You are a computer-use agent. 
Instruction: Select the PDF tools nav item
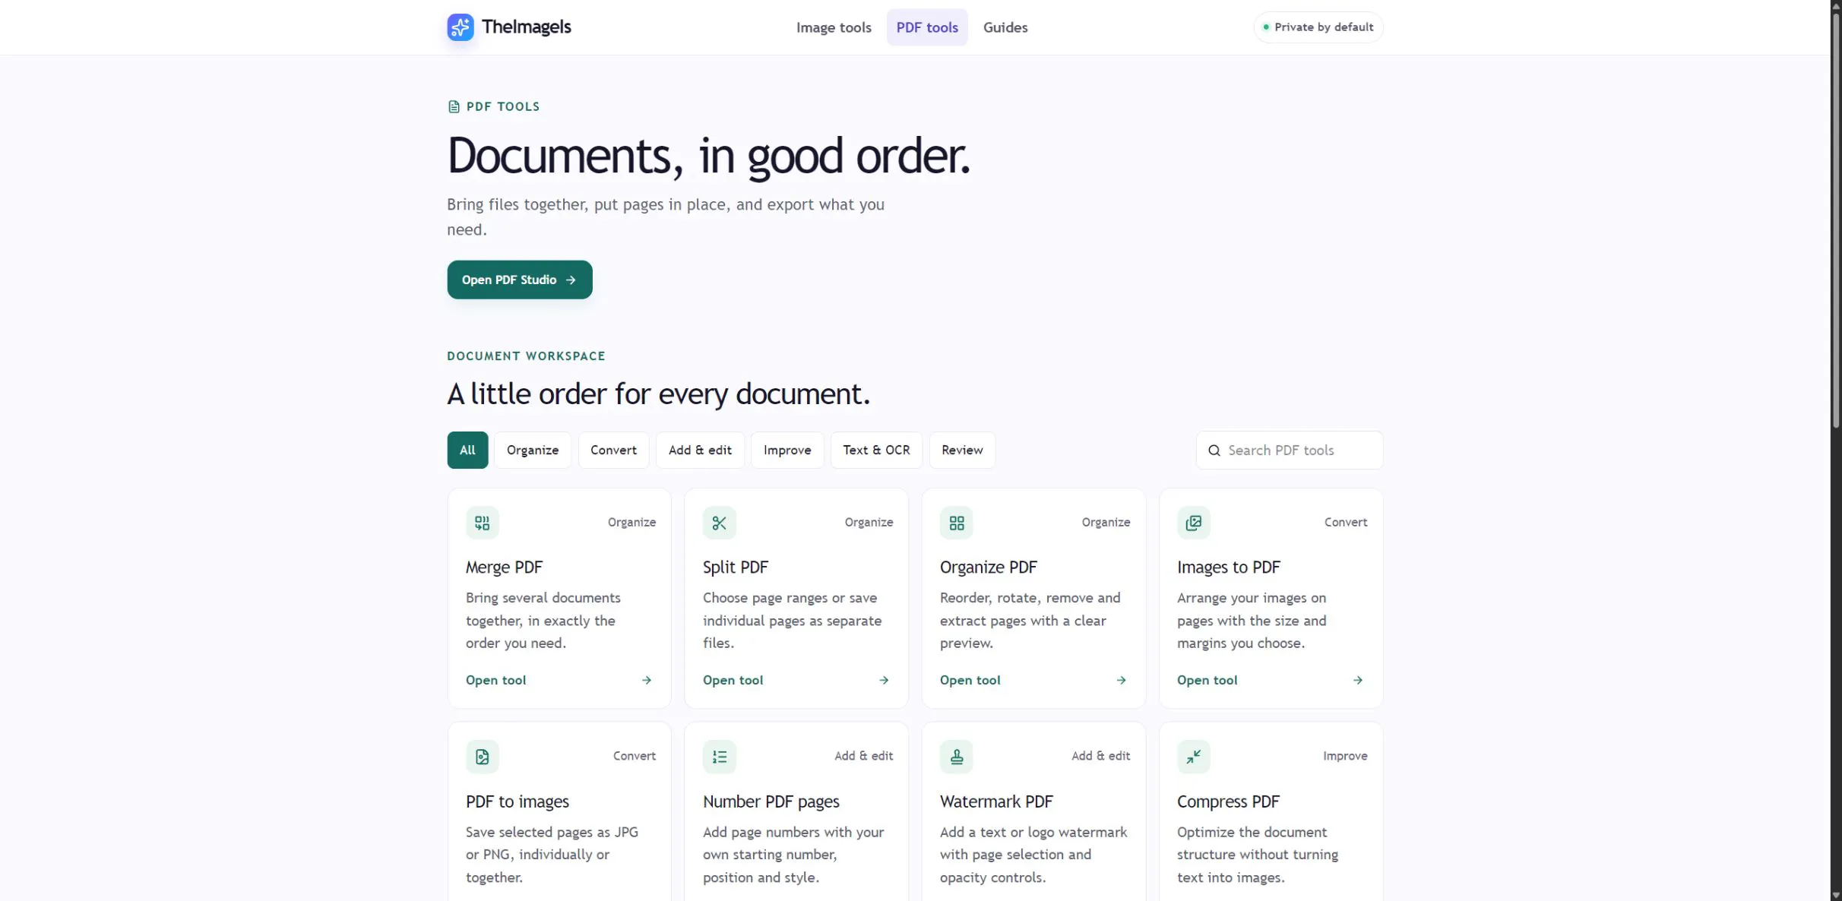pos(927,27)
